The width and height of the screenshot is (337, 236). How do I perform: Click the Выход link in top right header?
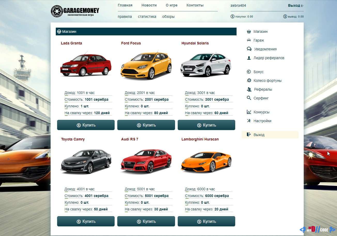[x=294, y=5]
